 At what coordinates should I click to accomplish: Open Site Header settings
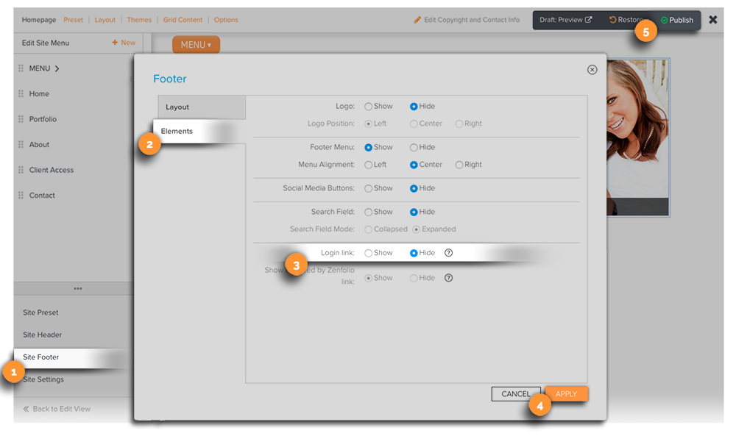42,335
